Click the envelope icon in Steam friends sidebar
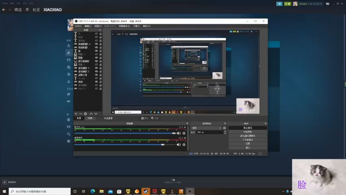Viewport: 346px width, 195px height. point(69,60)
